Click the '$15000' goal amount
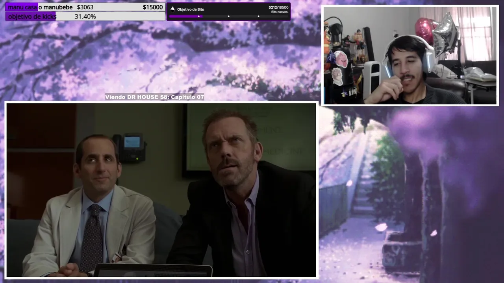This screenshot has width=504, height=283. click(153, 7)
